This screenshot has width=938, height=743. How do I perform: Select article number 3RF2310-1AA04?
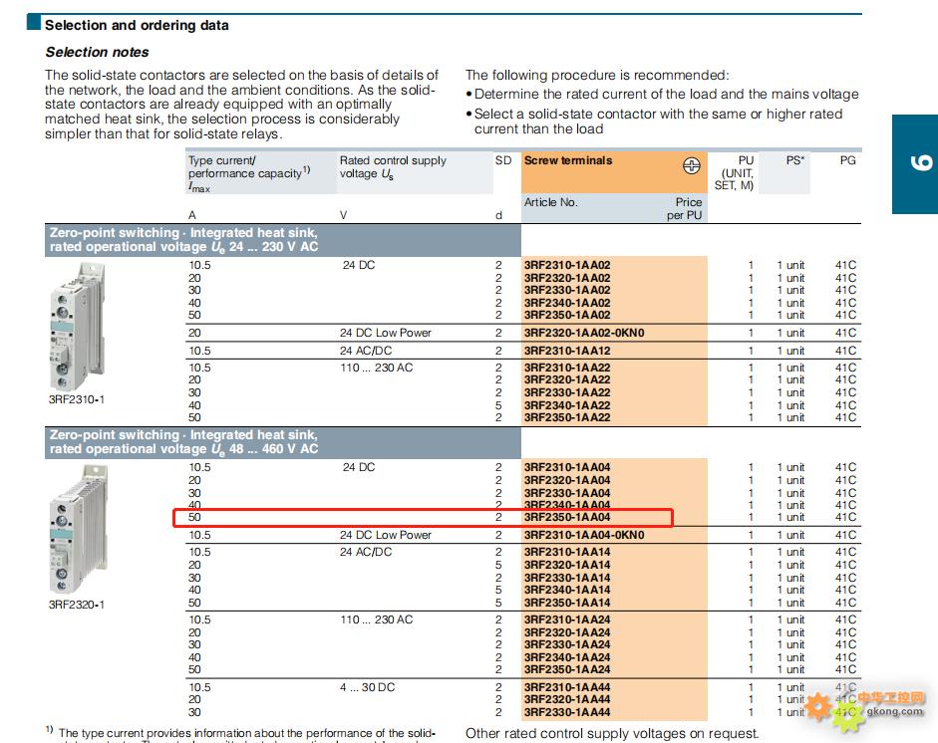[x=567, y=467]
